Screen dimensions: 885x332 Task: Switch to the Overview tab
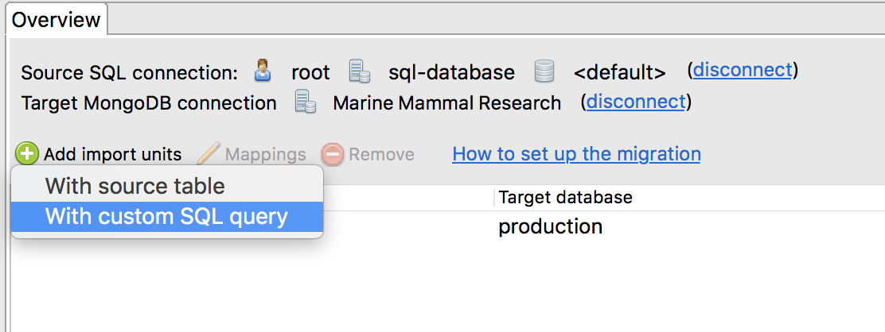57,19
